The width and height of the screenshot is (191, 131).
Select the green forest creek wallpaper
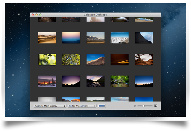pyautogui.click(x=120, y=81)
